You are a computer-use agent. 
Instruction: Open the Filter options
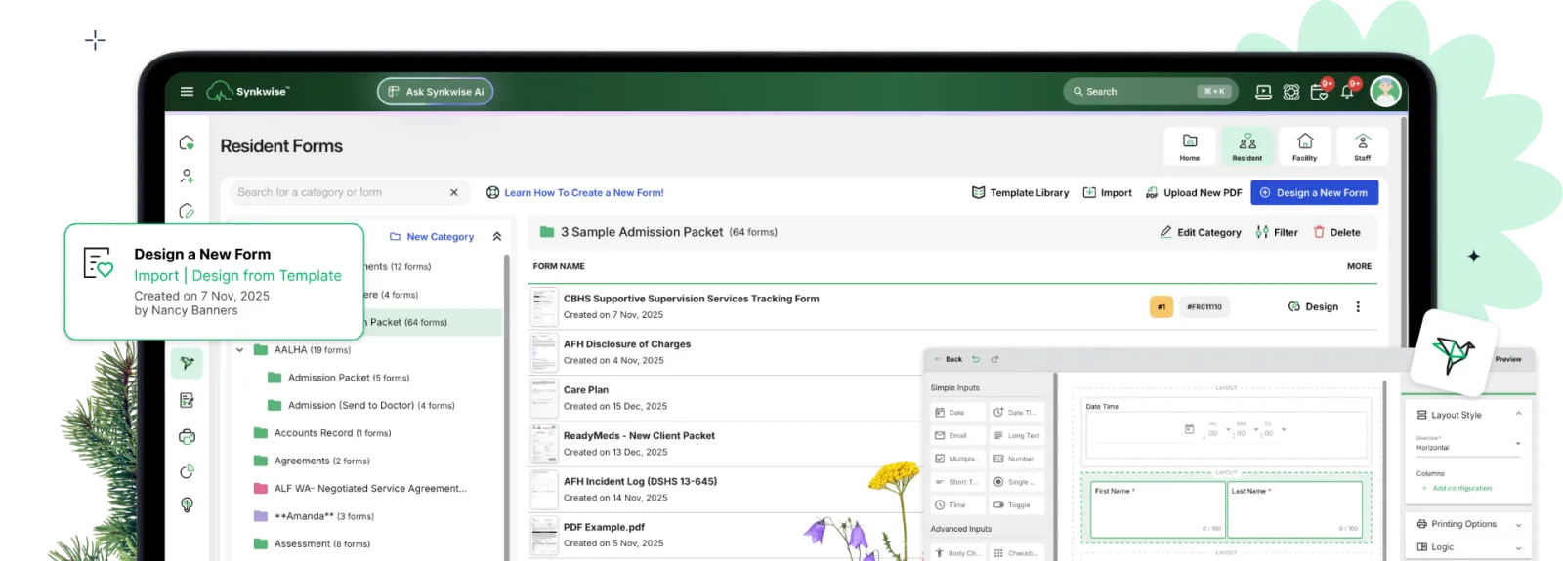coord(1277,232)
